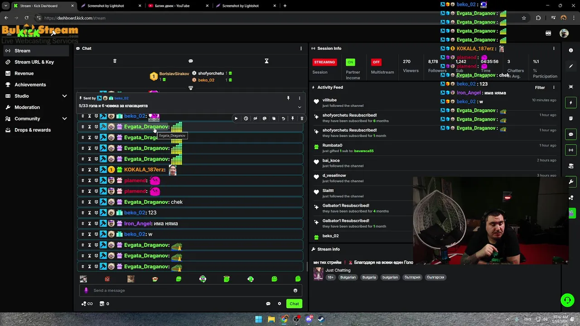The image size is (580, 326).
Task: Click delete icon on KOKALA_187erz message
Action: coord(83,170)
